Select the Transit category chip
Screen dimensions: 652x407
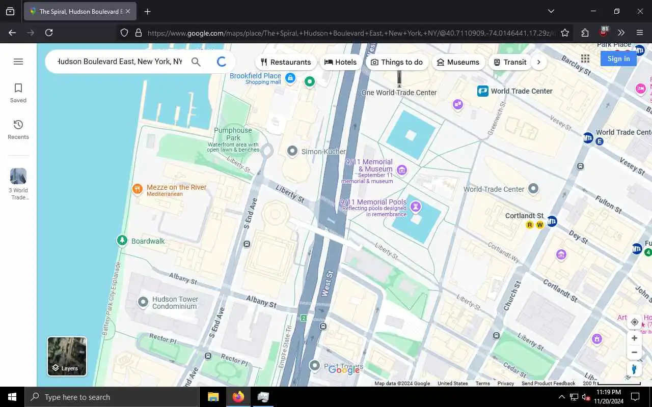pyautogui.click(x=510, y=62)
